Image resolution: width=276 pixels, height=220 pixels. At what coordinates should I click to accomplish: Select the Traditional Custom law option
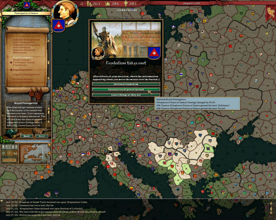24,62
